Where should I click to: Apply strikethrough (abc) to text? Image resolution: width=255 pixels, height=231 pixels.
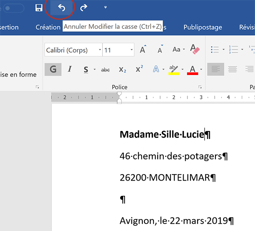click(x=105, y=70)
